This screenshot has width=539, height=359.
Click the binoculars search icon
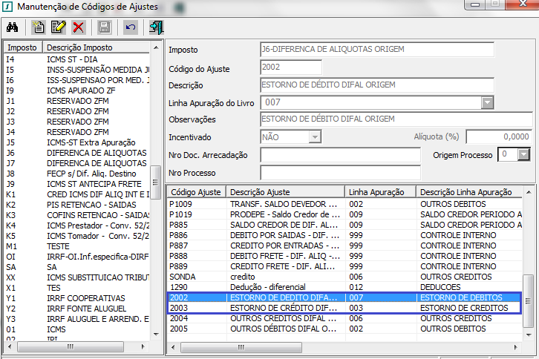tap(12, 27)
